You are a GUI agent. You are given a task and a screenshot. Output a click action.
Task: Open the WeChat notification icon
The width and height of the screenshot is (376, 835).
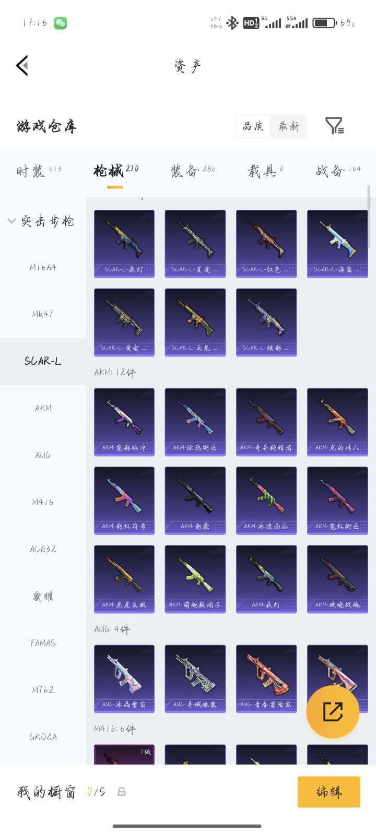pos(61,23)
